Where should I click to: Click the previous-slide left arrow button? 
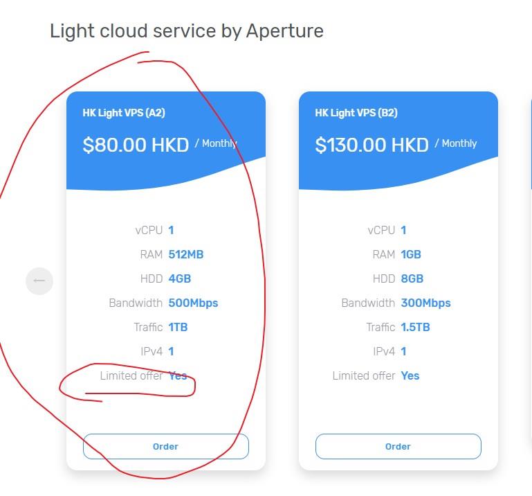[39, 281]
